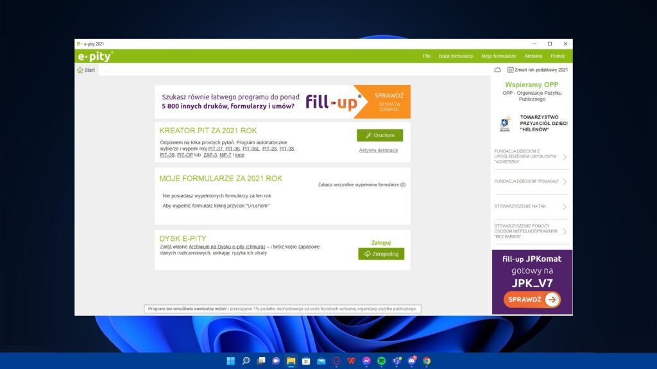Viewport: 657px width, 369px height.
Task: Open Spotify from taskbar
Action: pyautogui.click(x=381, y=361)
